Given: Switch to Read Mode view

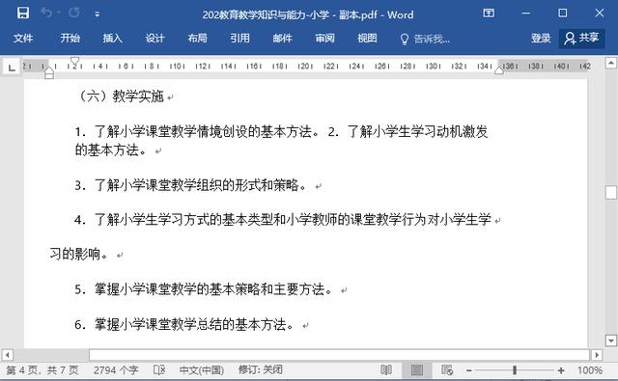Looking at the screenshot, I should [386, 370].
